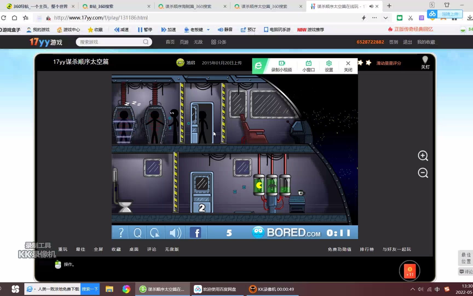This screenshot has width=473, height=296.
Task: Click 重玩 replay link below game
Action: pos(63,249)
